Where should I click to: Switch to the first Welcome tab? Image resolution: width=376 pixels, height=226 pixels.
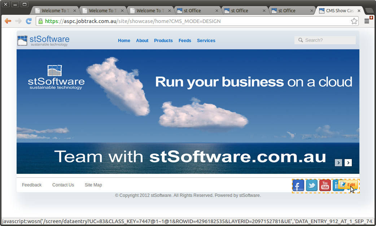[x=55, y=11]
